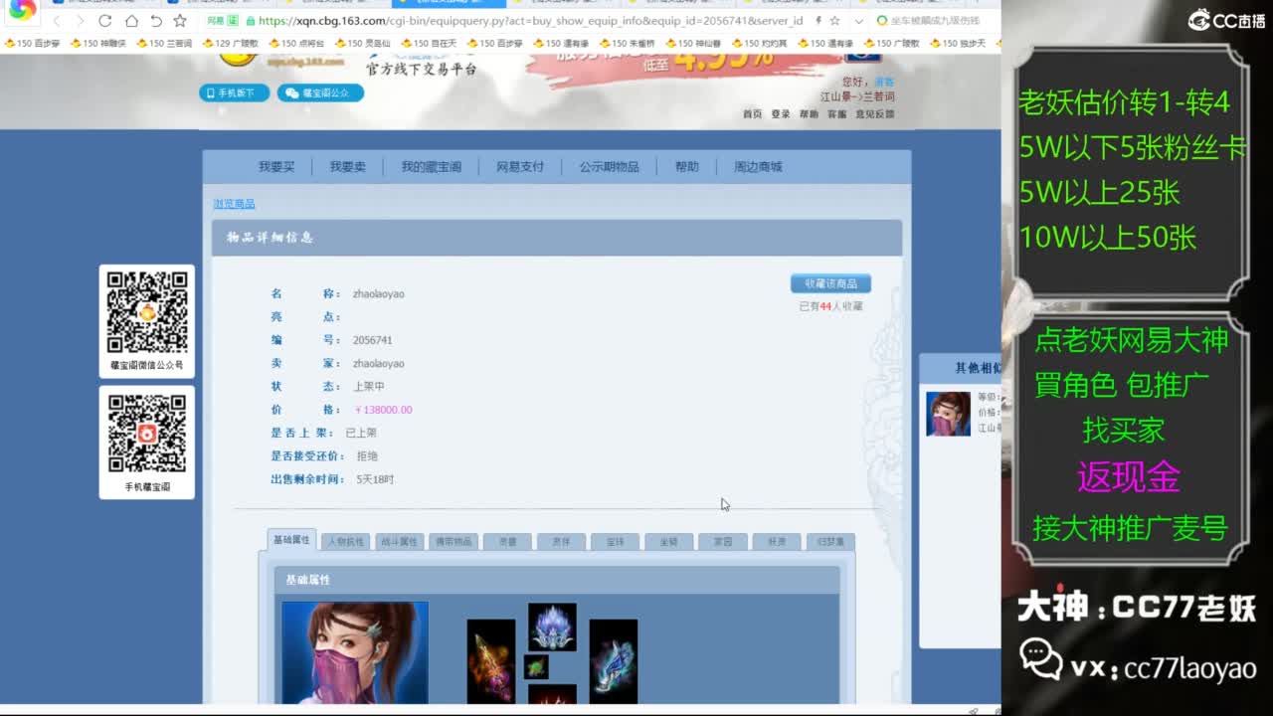Click the favorites star beside the home icon
The width and height of the screenshot is (1273, 716).
[x=180, y=20]
